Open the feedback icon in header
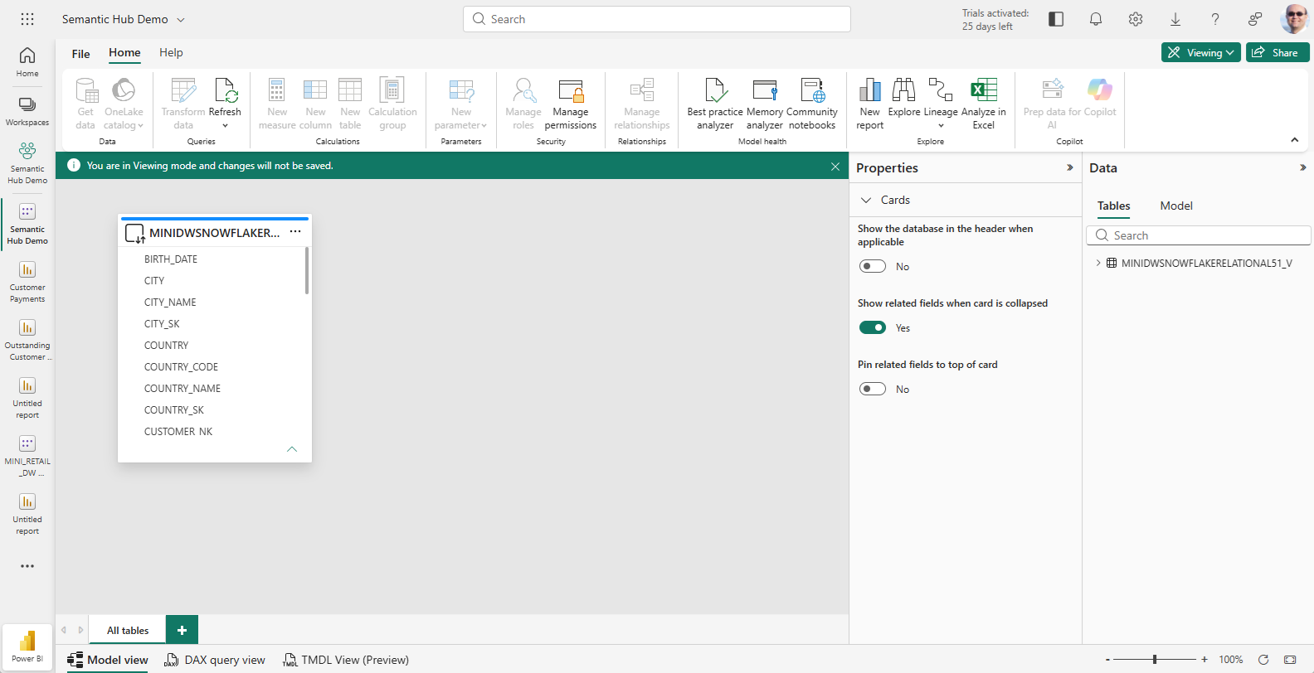Viewport: 1314px width, 673px height. pyautogui.click(x=1255, y=19)
